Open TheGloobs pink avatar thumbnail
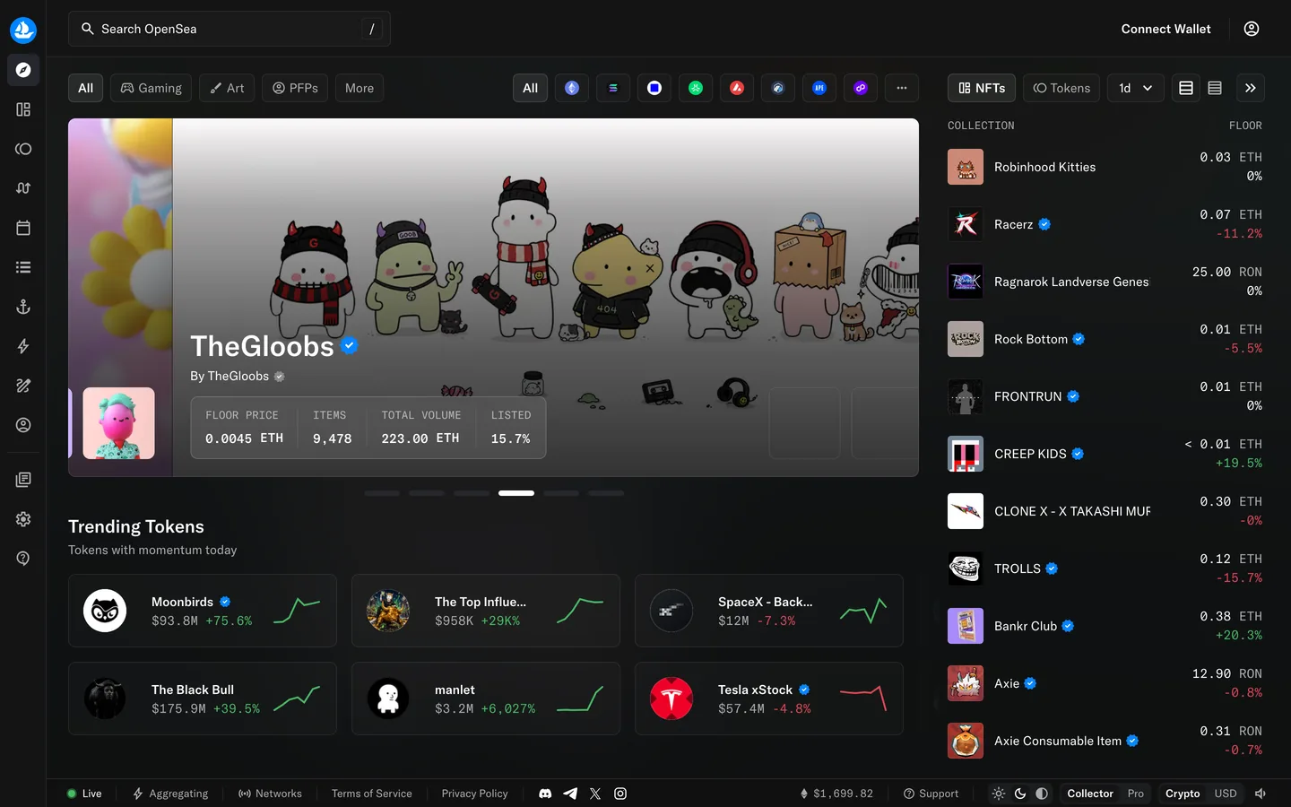Viewport: 1291px width, 807px height. (x=119, y=423)
